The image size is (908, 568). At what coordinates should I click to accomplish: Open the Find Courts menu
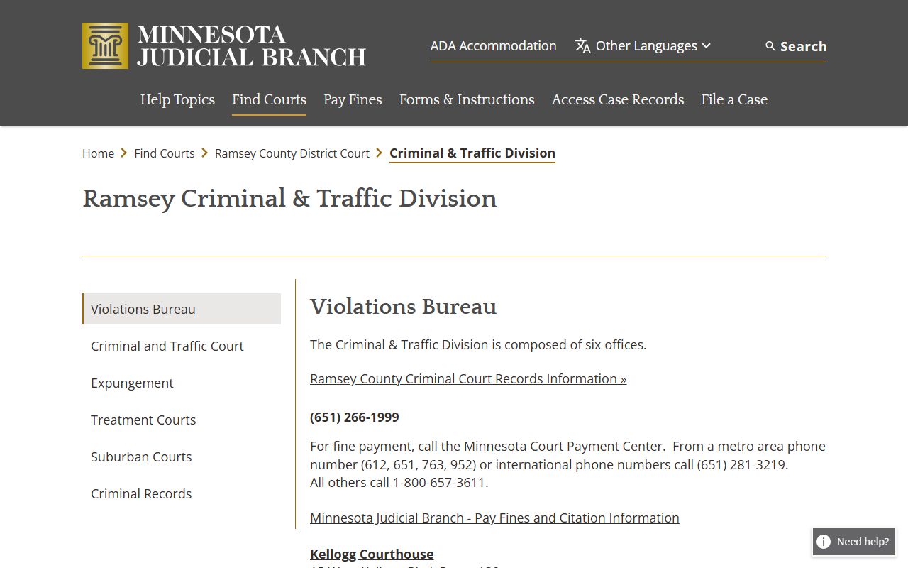pyautogui.click(x=269, y=99)
